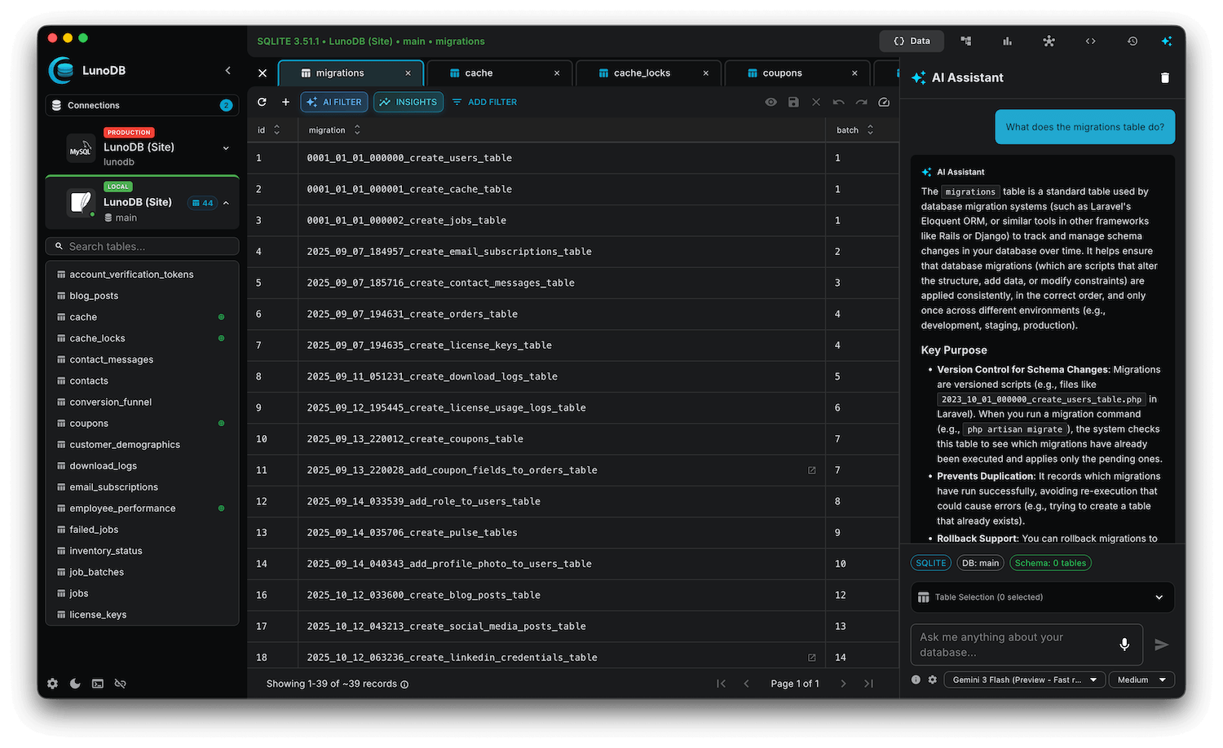Toggle dark mode moon icon

coord(75,684)
